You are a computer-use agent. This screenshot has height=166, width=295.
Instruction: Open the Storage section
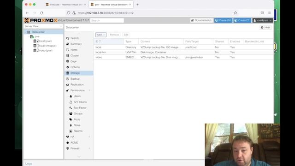click(79, 73)
